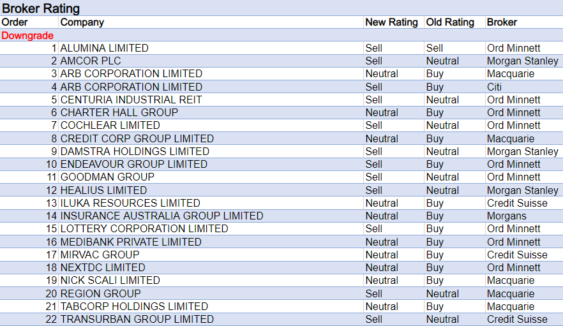Click the New Rating column header
This screenshot has width=563, height=326.
coord(393,22)
